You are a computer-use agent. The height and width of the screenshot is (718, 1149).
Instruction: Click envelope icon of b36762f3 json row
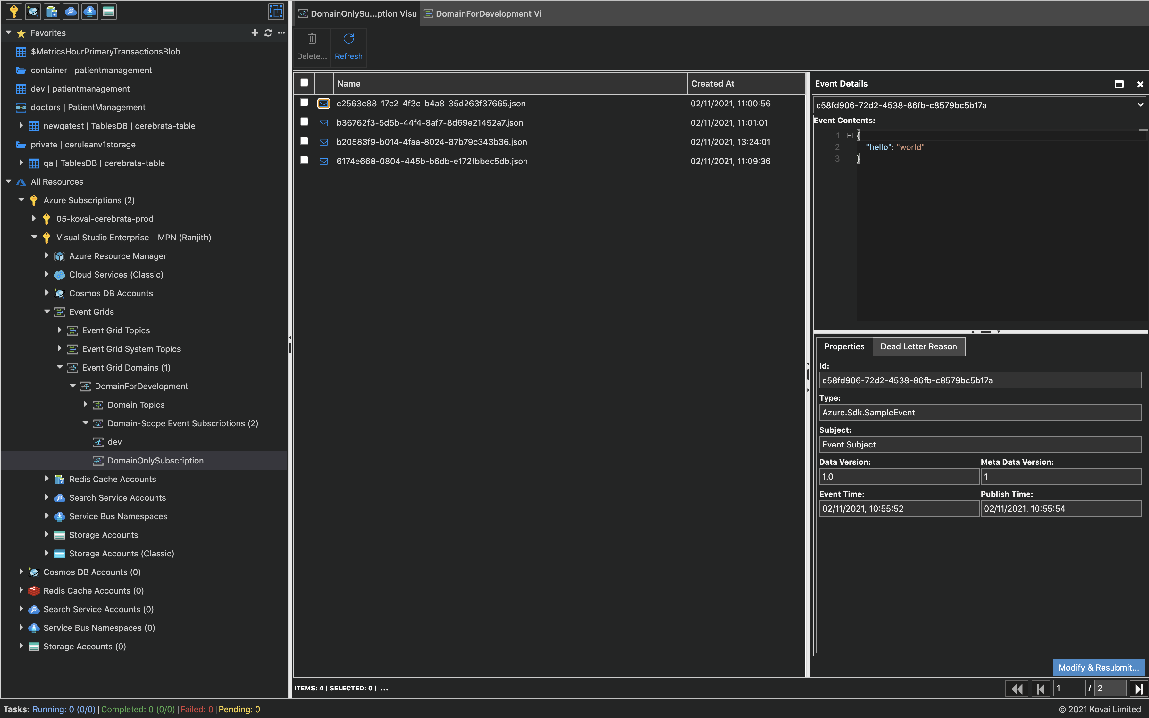[324, 123]
